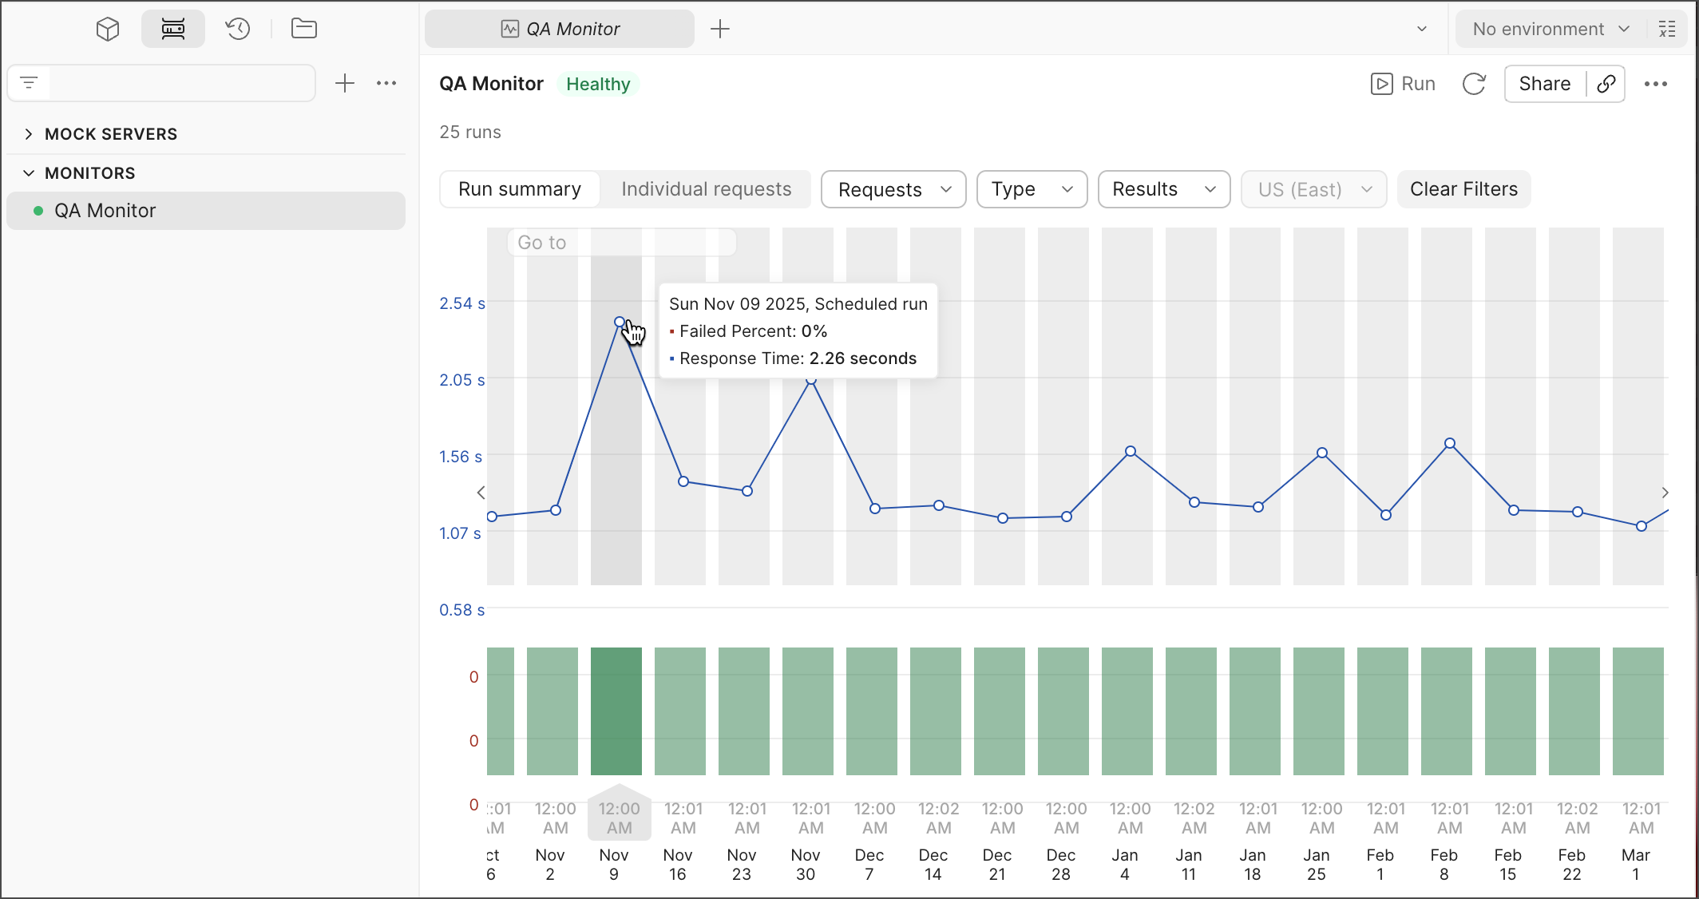This screenshot has height=899, width=1699.
Task: Open the No environment selector
Action: pyautogui.click(x=1549, y=30)
